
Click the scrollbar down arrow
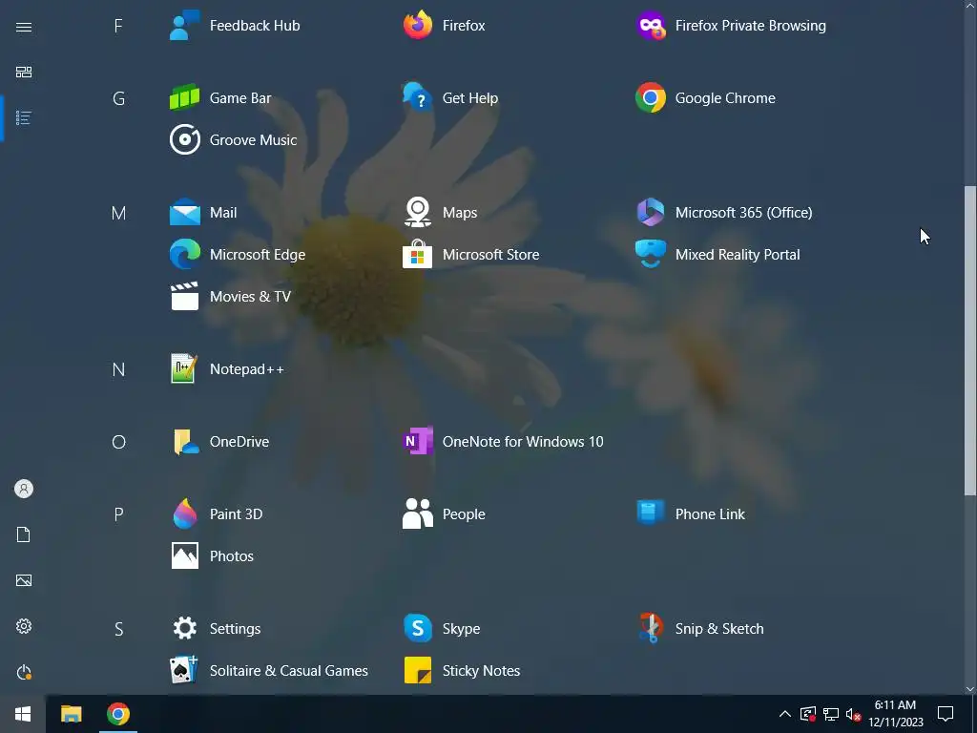coord(970,689)
